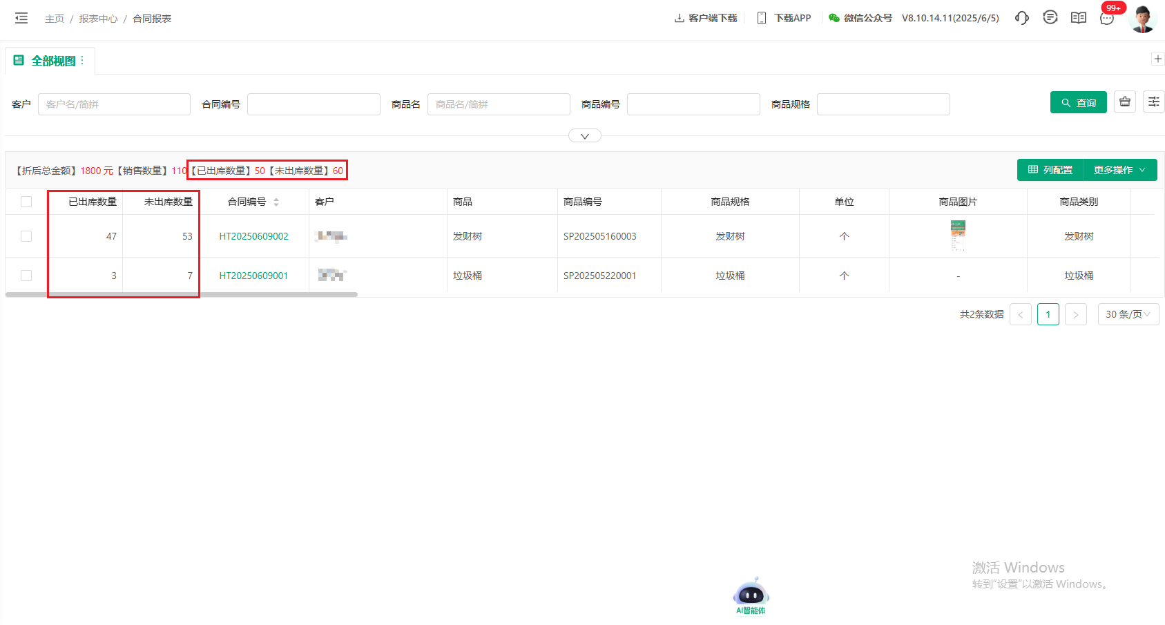Viewport: 1165px width, 625px height.
Task: Open the messages icon with 99+ badge
Action: coord(1107,18)
